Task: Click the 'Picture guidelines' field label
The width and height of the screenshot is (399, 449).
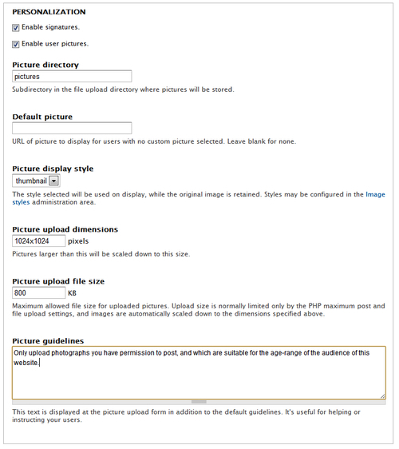Action: coord(48,341)
